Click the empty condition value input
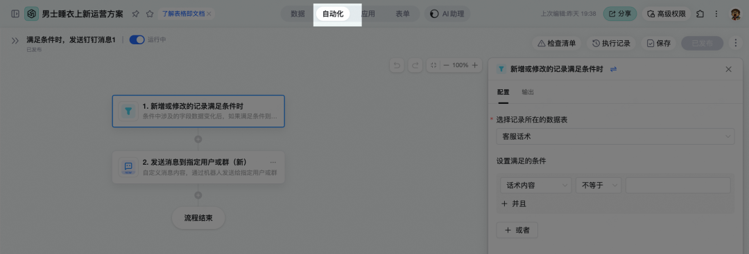Screen dimensions: 749x254 tap(678, 185)
